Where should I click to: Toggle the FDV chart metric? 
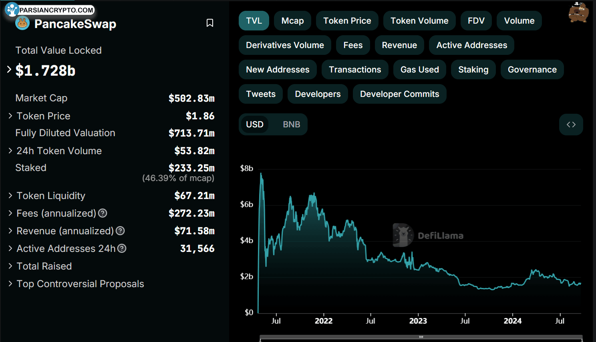click(476, 21)
